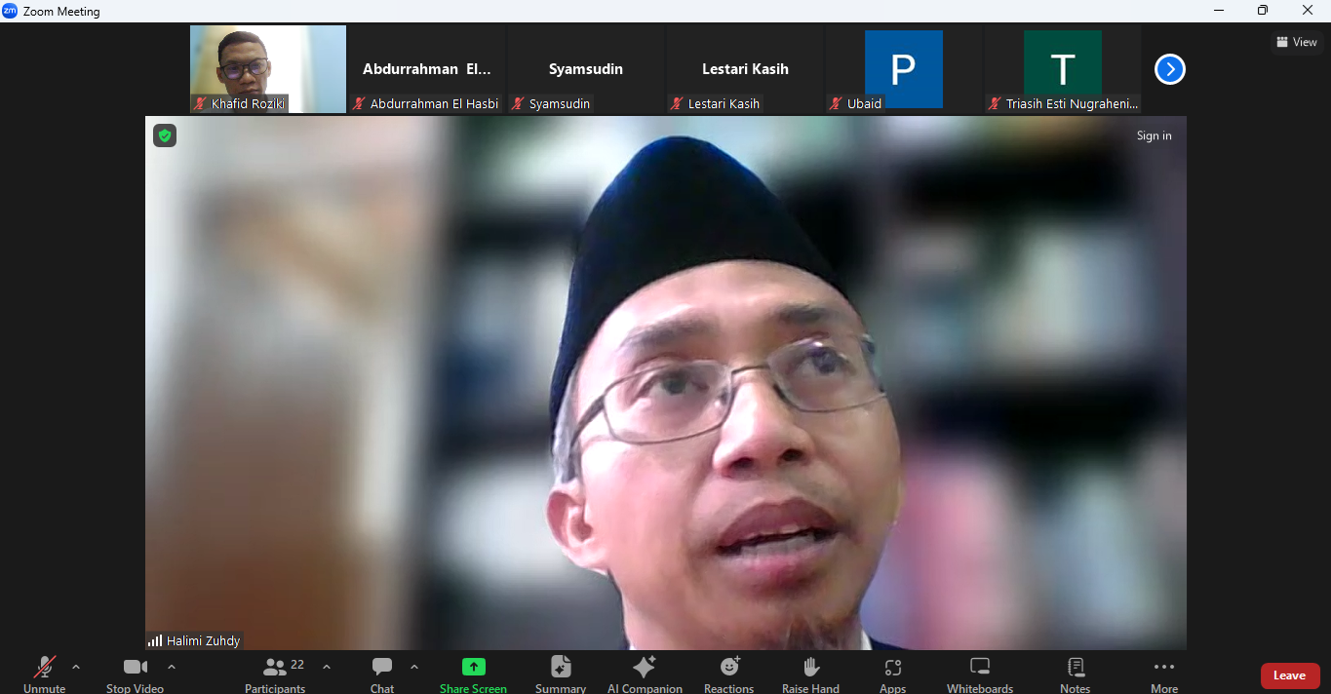This screenshot has width=1331, height=694.
Task: Open the View layout menu
Action: coord(1297,42)
